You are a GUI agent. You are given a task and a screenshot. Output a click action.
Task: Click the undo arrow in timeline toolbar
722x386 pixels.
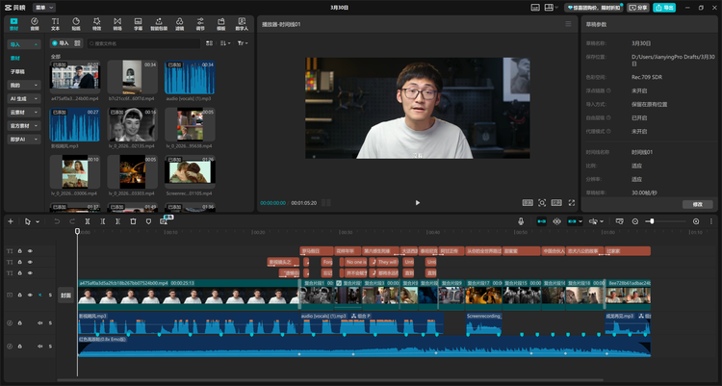[x=57, y=221]
